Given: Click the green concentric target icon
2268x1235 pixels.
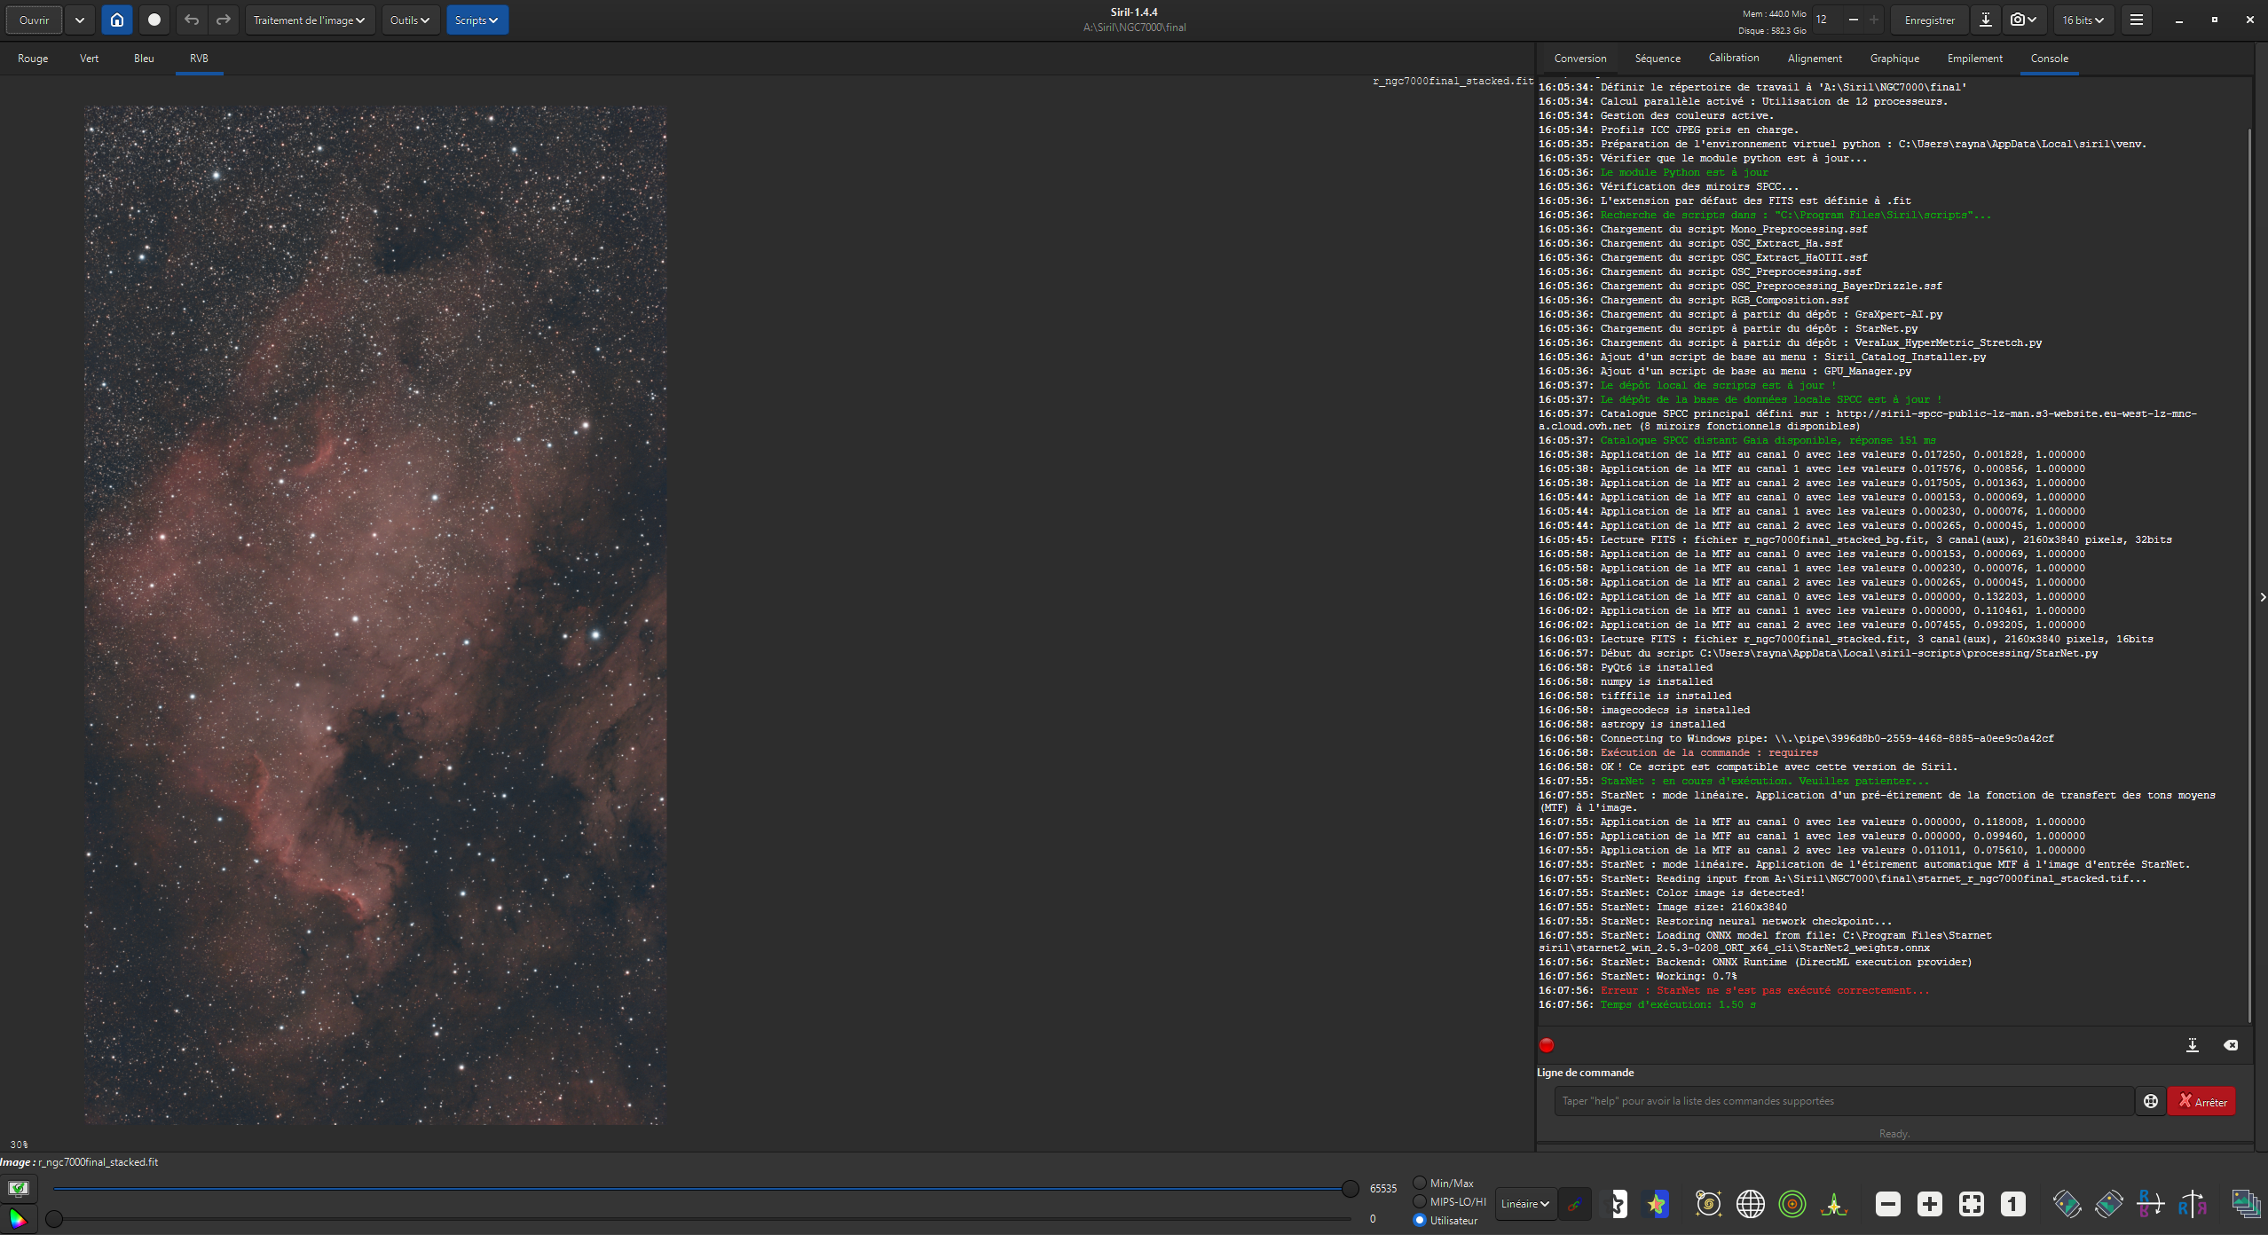Looking at the screenshot, I should [1792, 1204].
